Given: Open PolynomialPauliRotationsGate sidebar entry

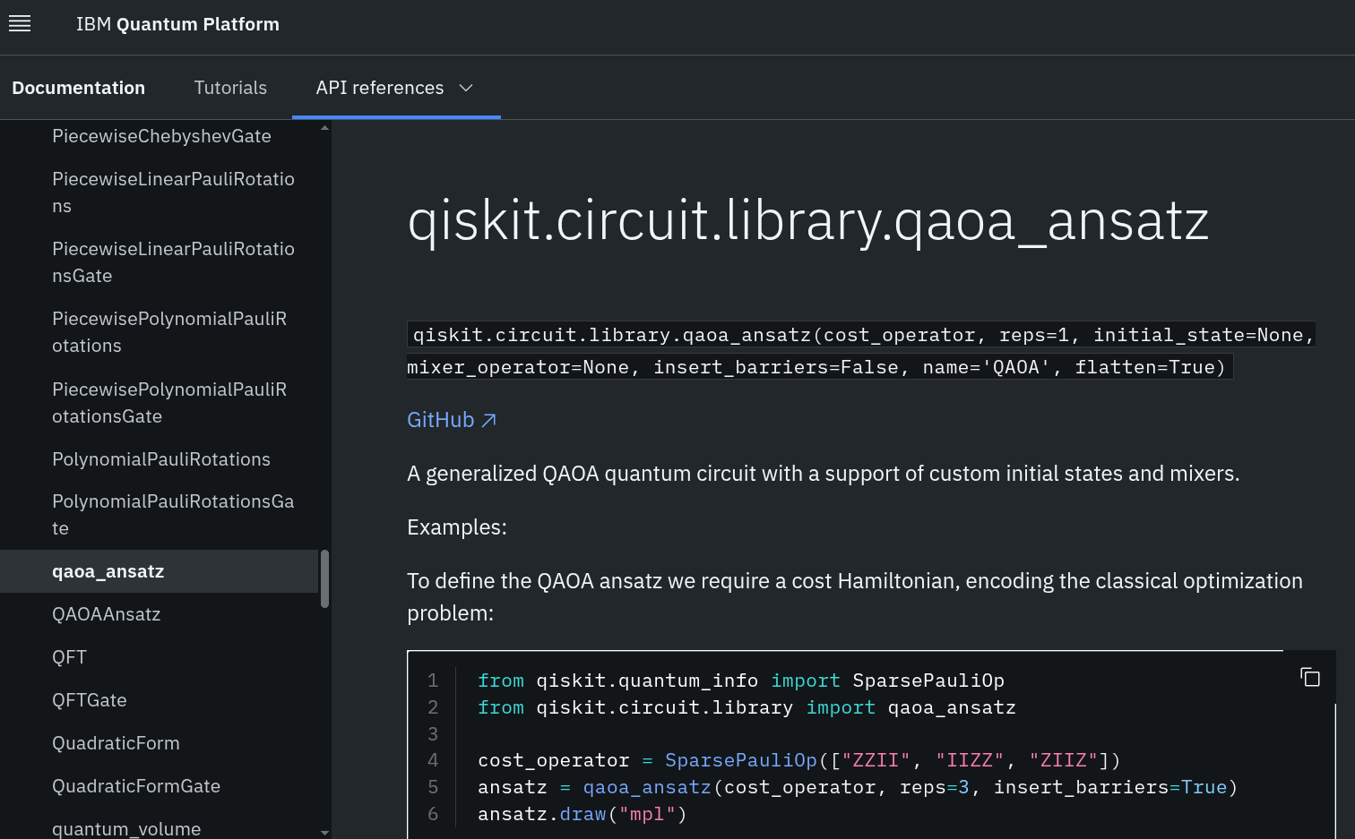Looking at the screenshot, I should [173, 515].
